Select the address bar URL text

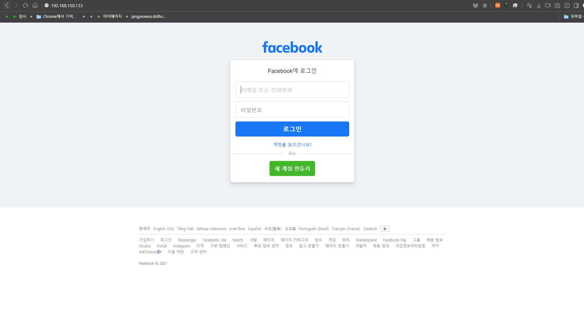click(67, 6)
